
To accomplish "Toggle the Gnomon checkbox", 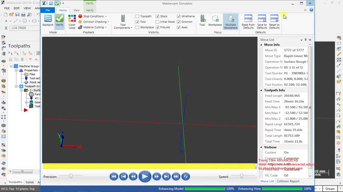I will click(x=178, y=22).
